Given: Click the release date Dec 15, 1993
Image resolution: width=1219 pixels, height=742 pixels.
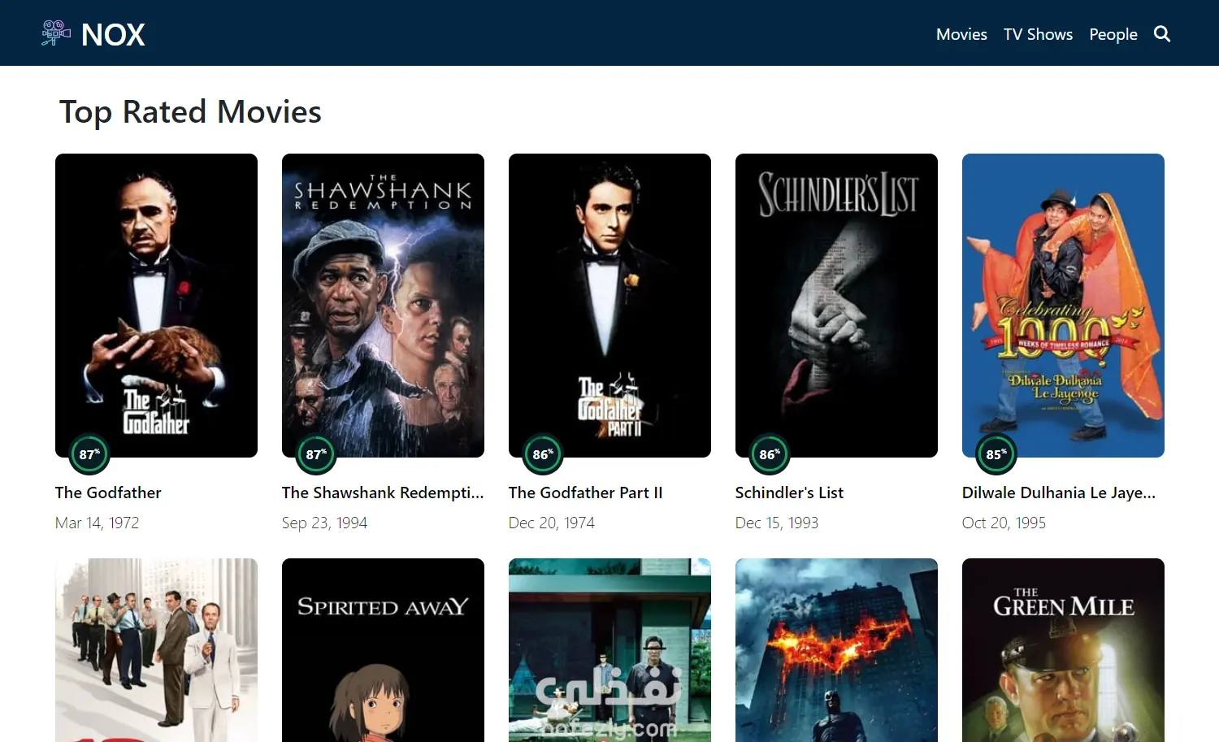Looking at the screenshot, I should click(x=777, y=523).
